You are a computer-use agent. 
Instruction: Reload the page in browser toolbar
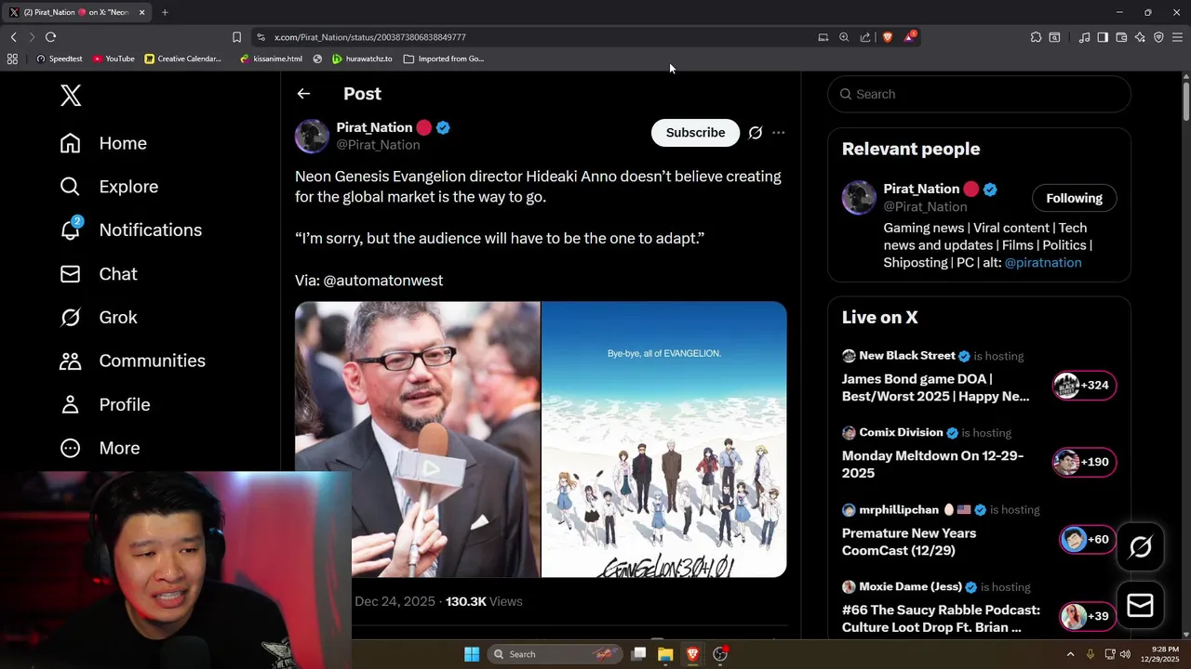(x=50, y=37)
